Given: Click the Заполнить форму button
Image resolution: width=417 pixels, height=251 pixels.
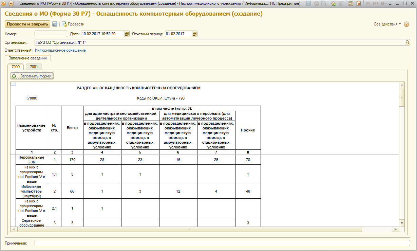Looking at the screenshot, I should pos(32,76).
